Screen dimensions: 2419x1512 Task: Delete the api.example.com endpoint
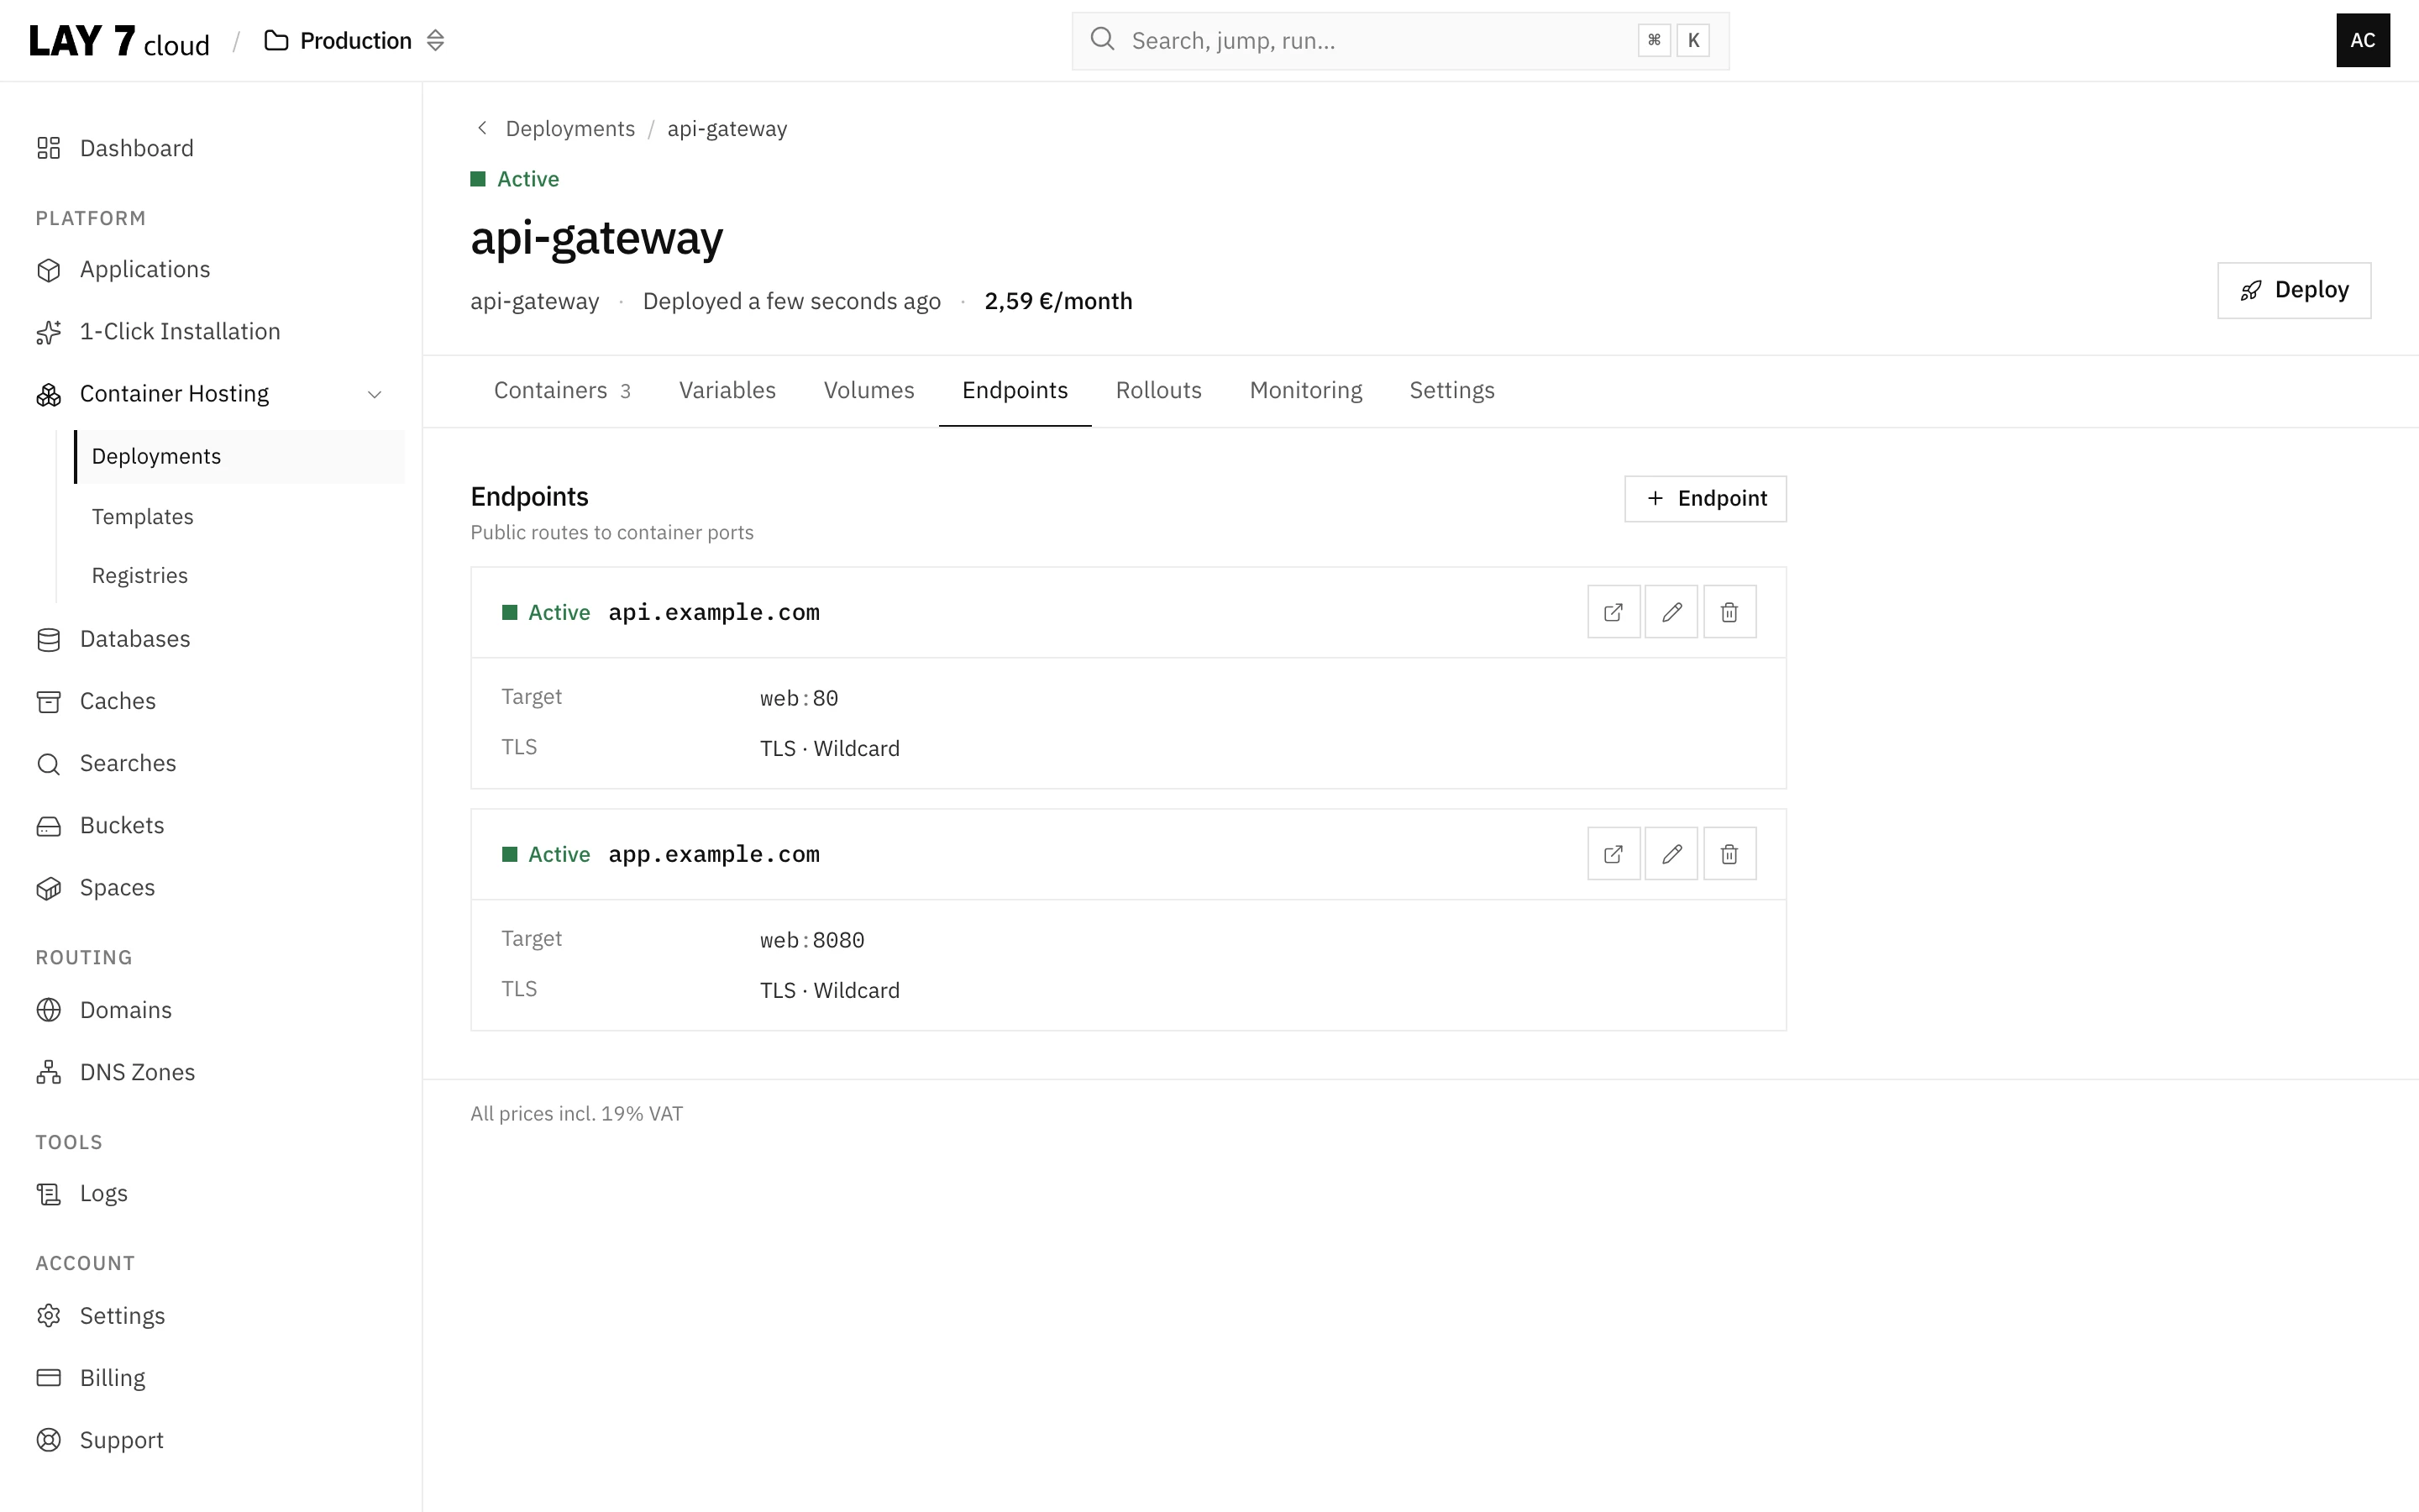pyautogui.click(x=1729, y=612)
